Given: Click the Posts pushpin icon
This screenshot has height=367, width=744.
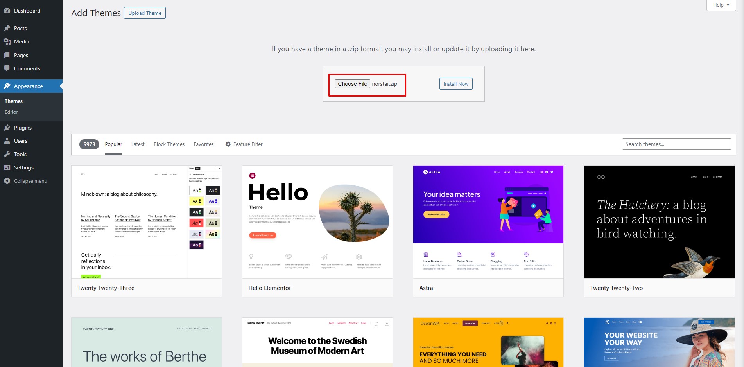Looking at the screenshot, I should click(x=7, y=28).
